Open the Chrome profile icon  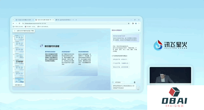[x=135, y=23]
